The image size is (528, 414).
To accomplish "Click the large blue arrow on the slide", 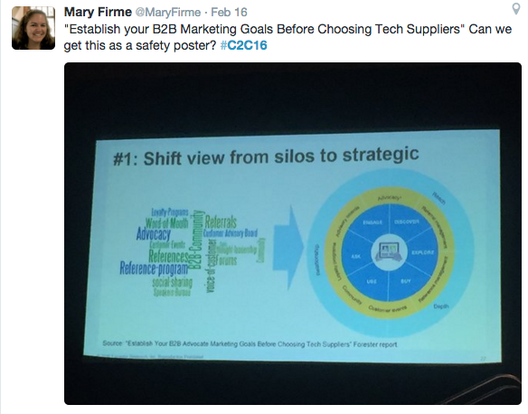I will coord(288,248).
